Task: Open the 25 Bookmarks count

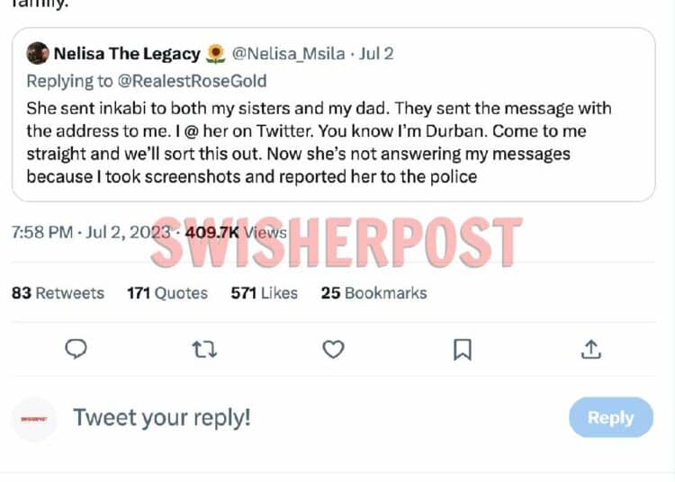Action: pyautogui.click(x=373, y=293)
